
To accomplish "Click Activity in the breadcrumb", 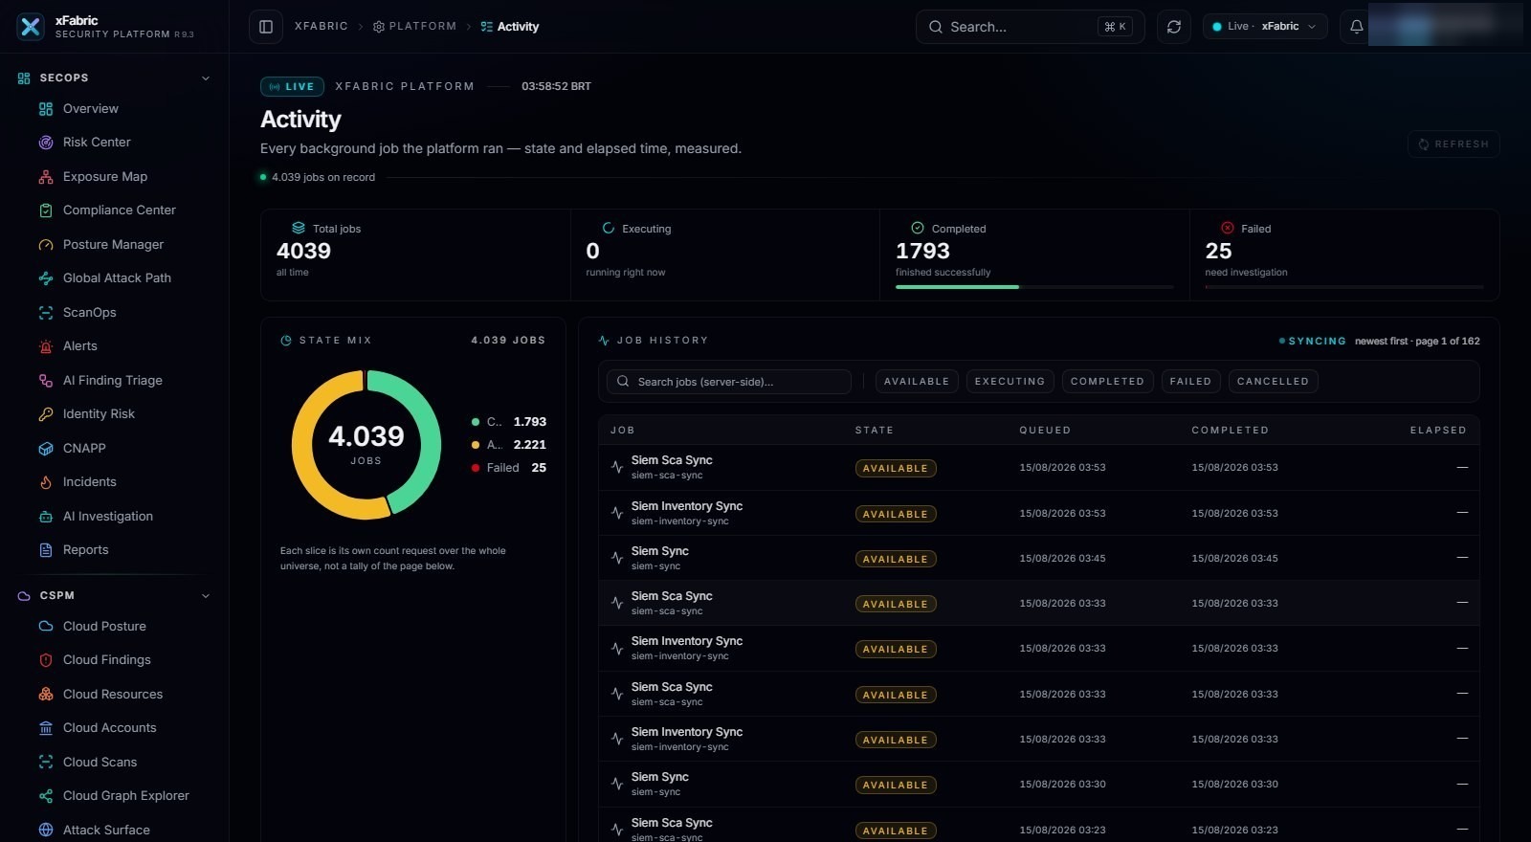I will click(x=510, y=27).
